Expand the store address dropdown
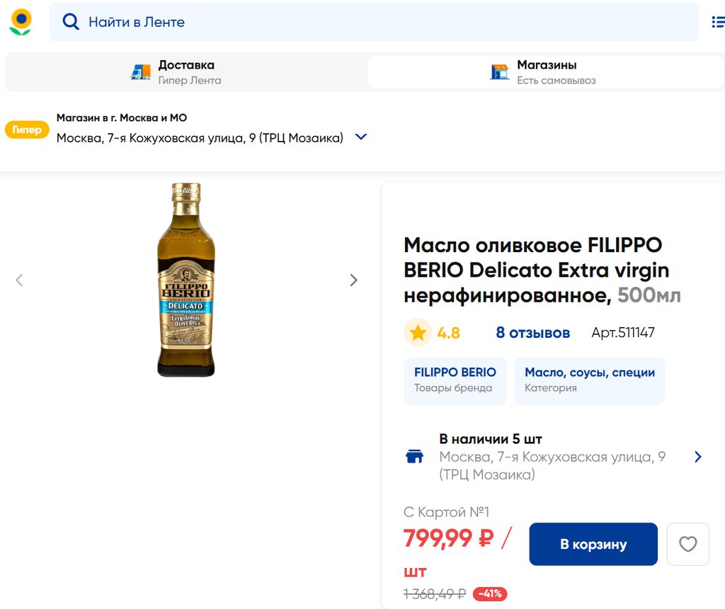 (361, 137)
